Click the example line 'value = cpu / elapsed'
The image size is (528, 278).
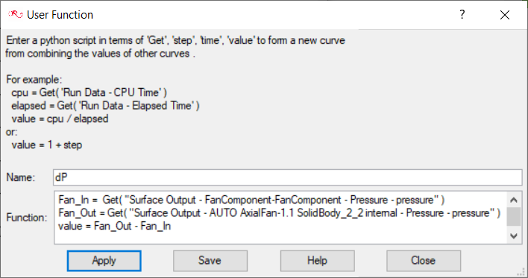[60, 119]
